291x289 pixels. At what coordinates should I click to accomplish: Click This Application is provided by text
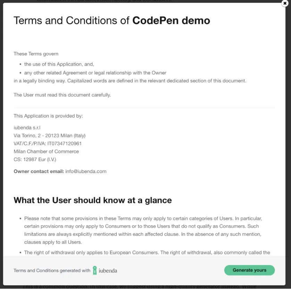(x=48, y=116)
